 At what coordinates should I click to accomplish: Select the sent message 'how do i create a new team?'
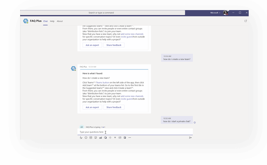click(x=177, y=58)
